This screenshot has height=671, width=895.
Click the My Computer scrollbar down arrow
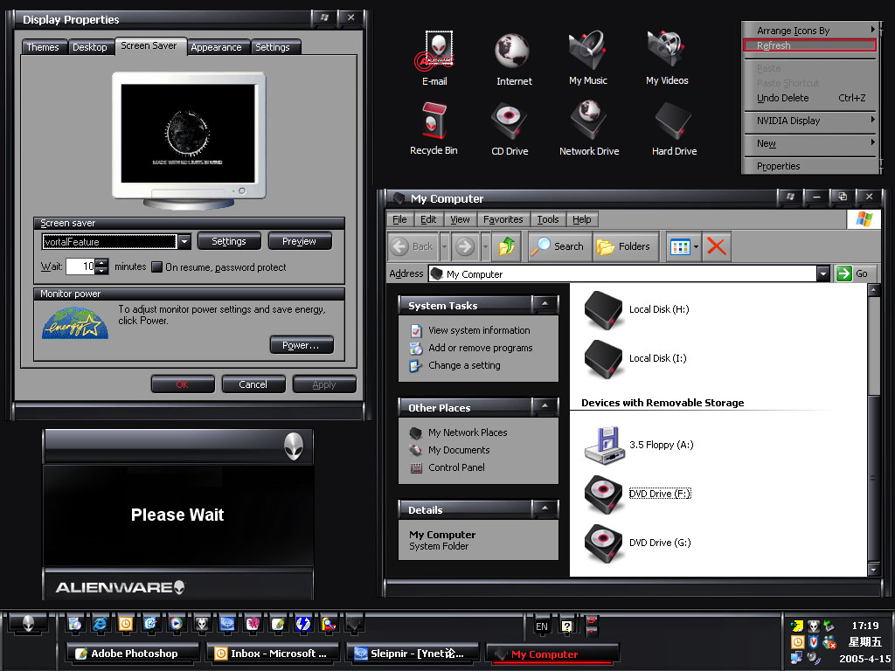pyautogui.click(x=873, y=570)
